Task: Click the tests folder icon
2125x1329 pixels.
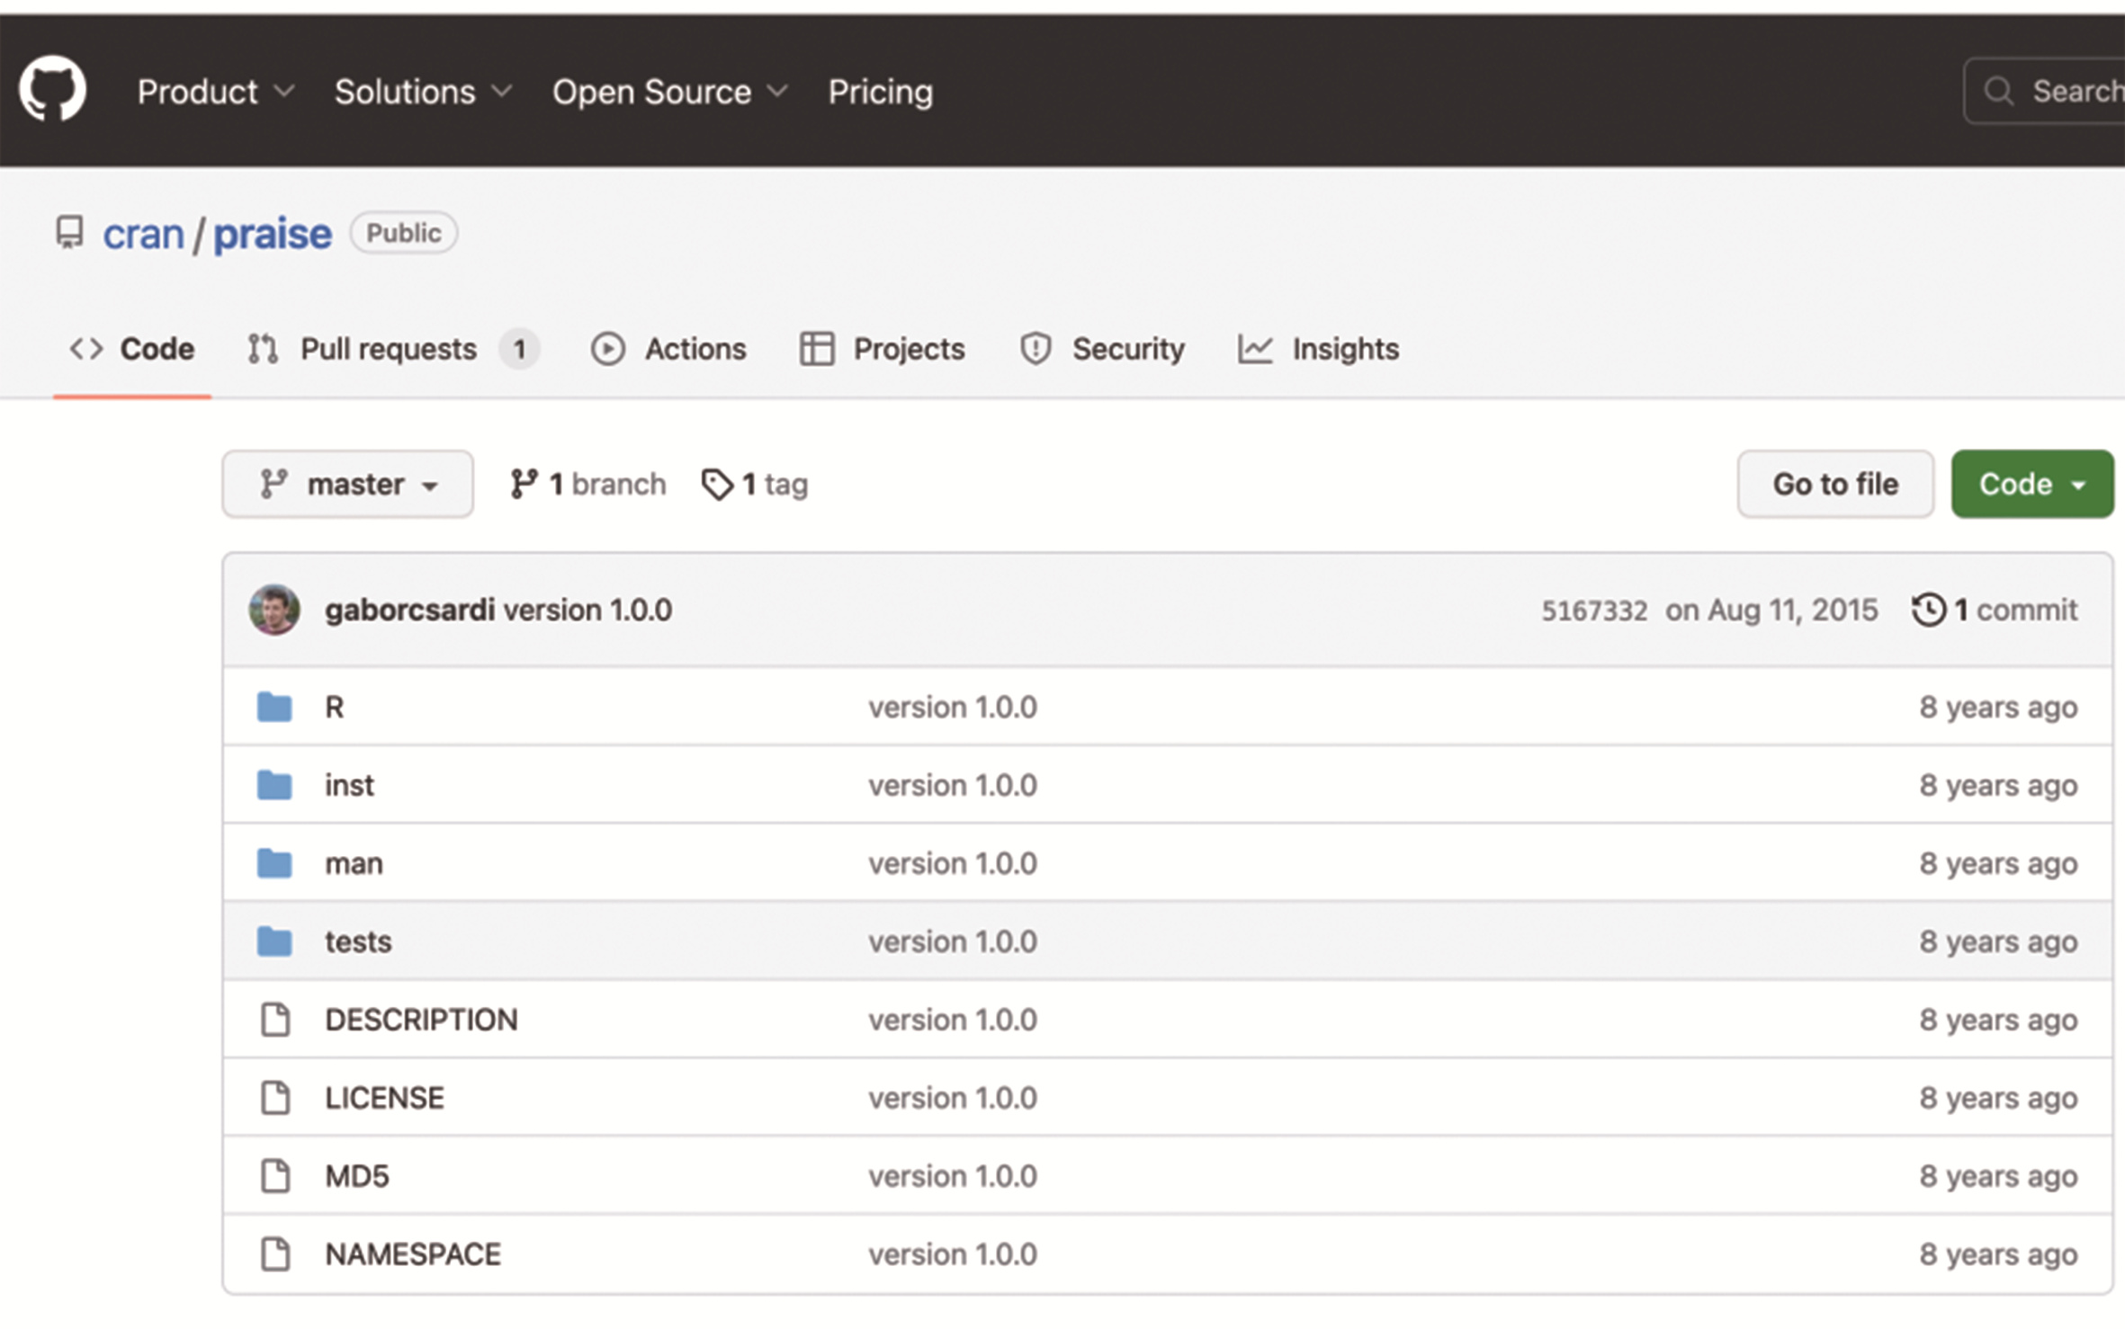Action: click(274, 942)
